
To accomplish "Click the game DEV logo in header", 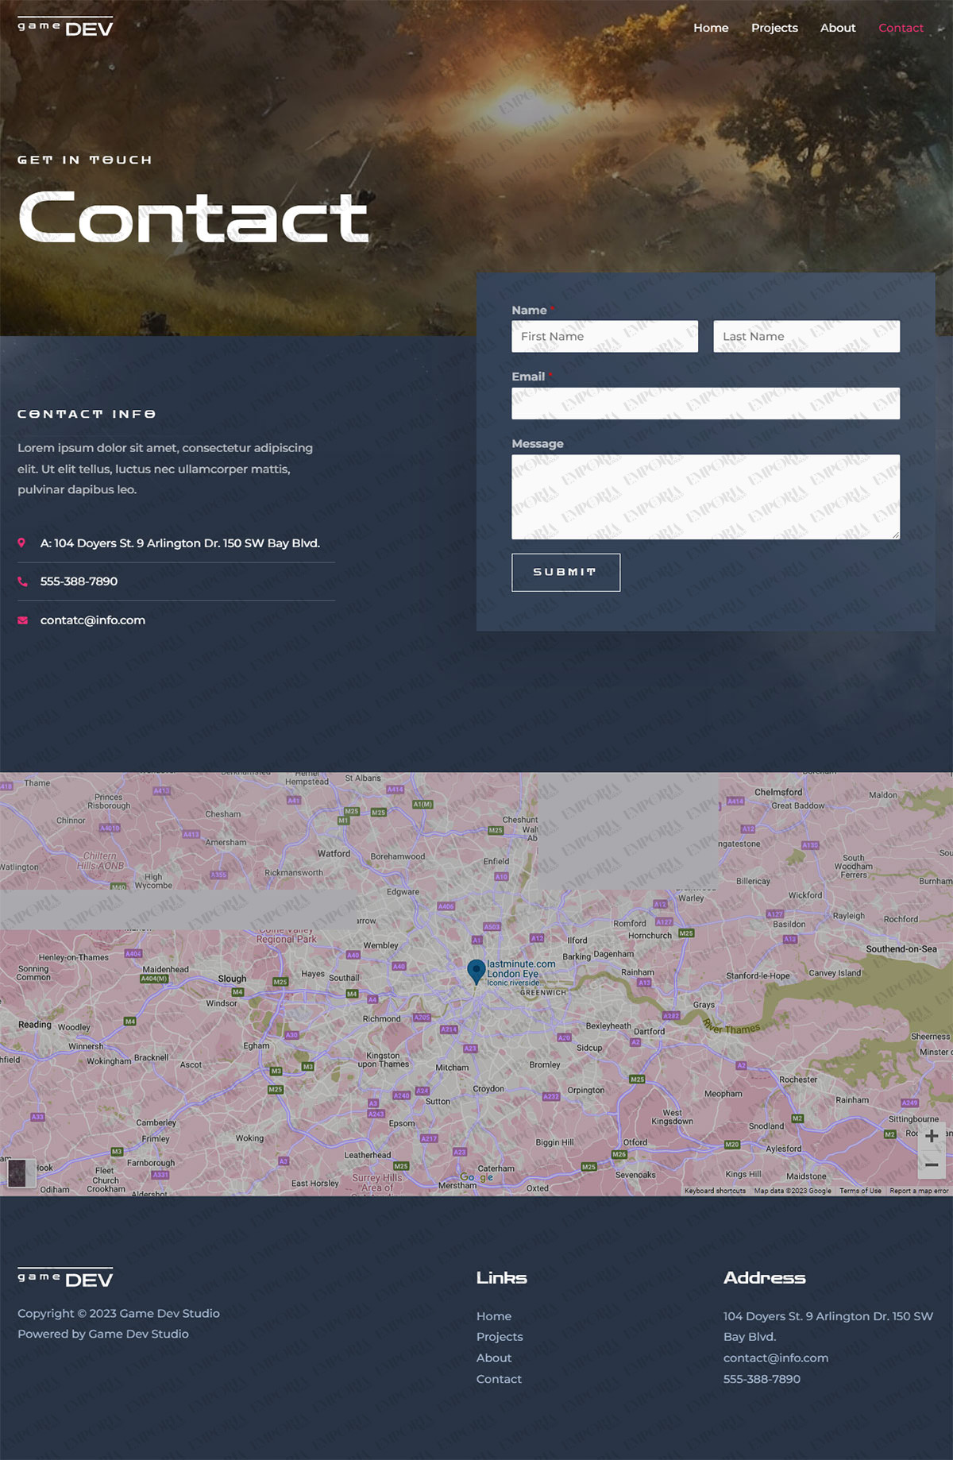I will 65,28.
